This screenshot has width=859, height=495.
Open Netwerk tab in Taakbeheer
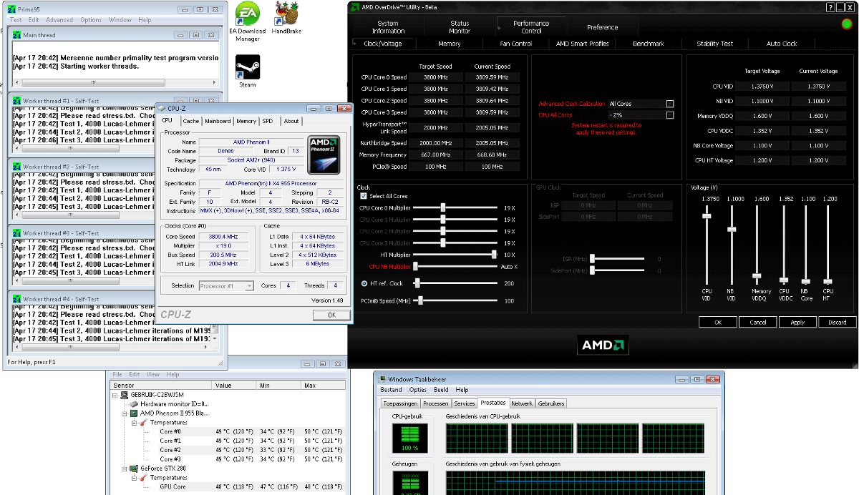(522, 403)
